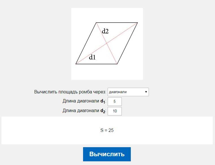Click the top-left vertex of the rhombus
The image size is (215, 165).
click(96, 23)
